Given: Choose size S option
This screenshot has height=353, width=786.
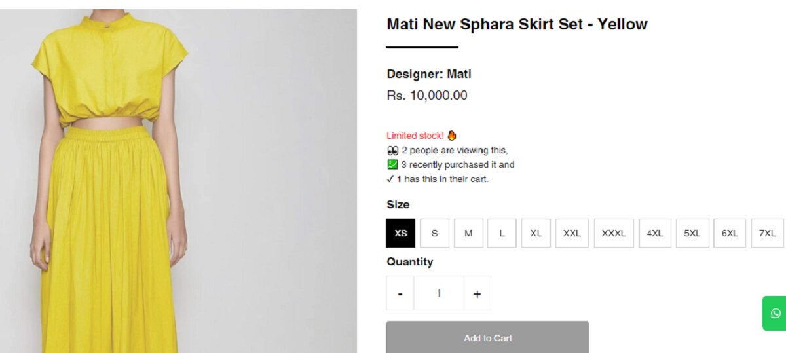Looking at the screenshot, I should click(435, 233).
